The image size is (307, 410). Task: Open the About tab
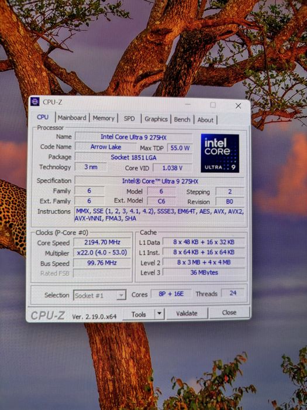205,119
